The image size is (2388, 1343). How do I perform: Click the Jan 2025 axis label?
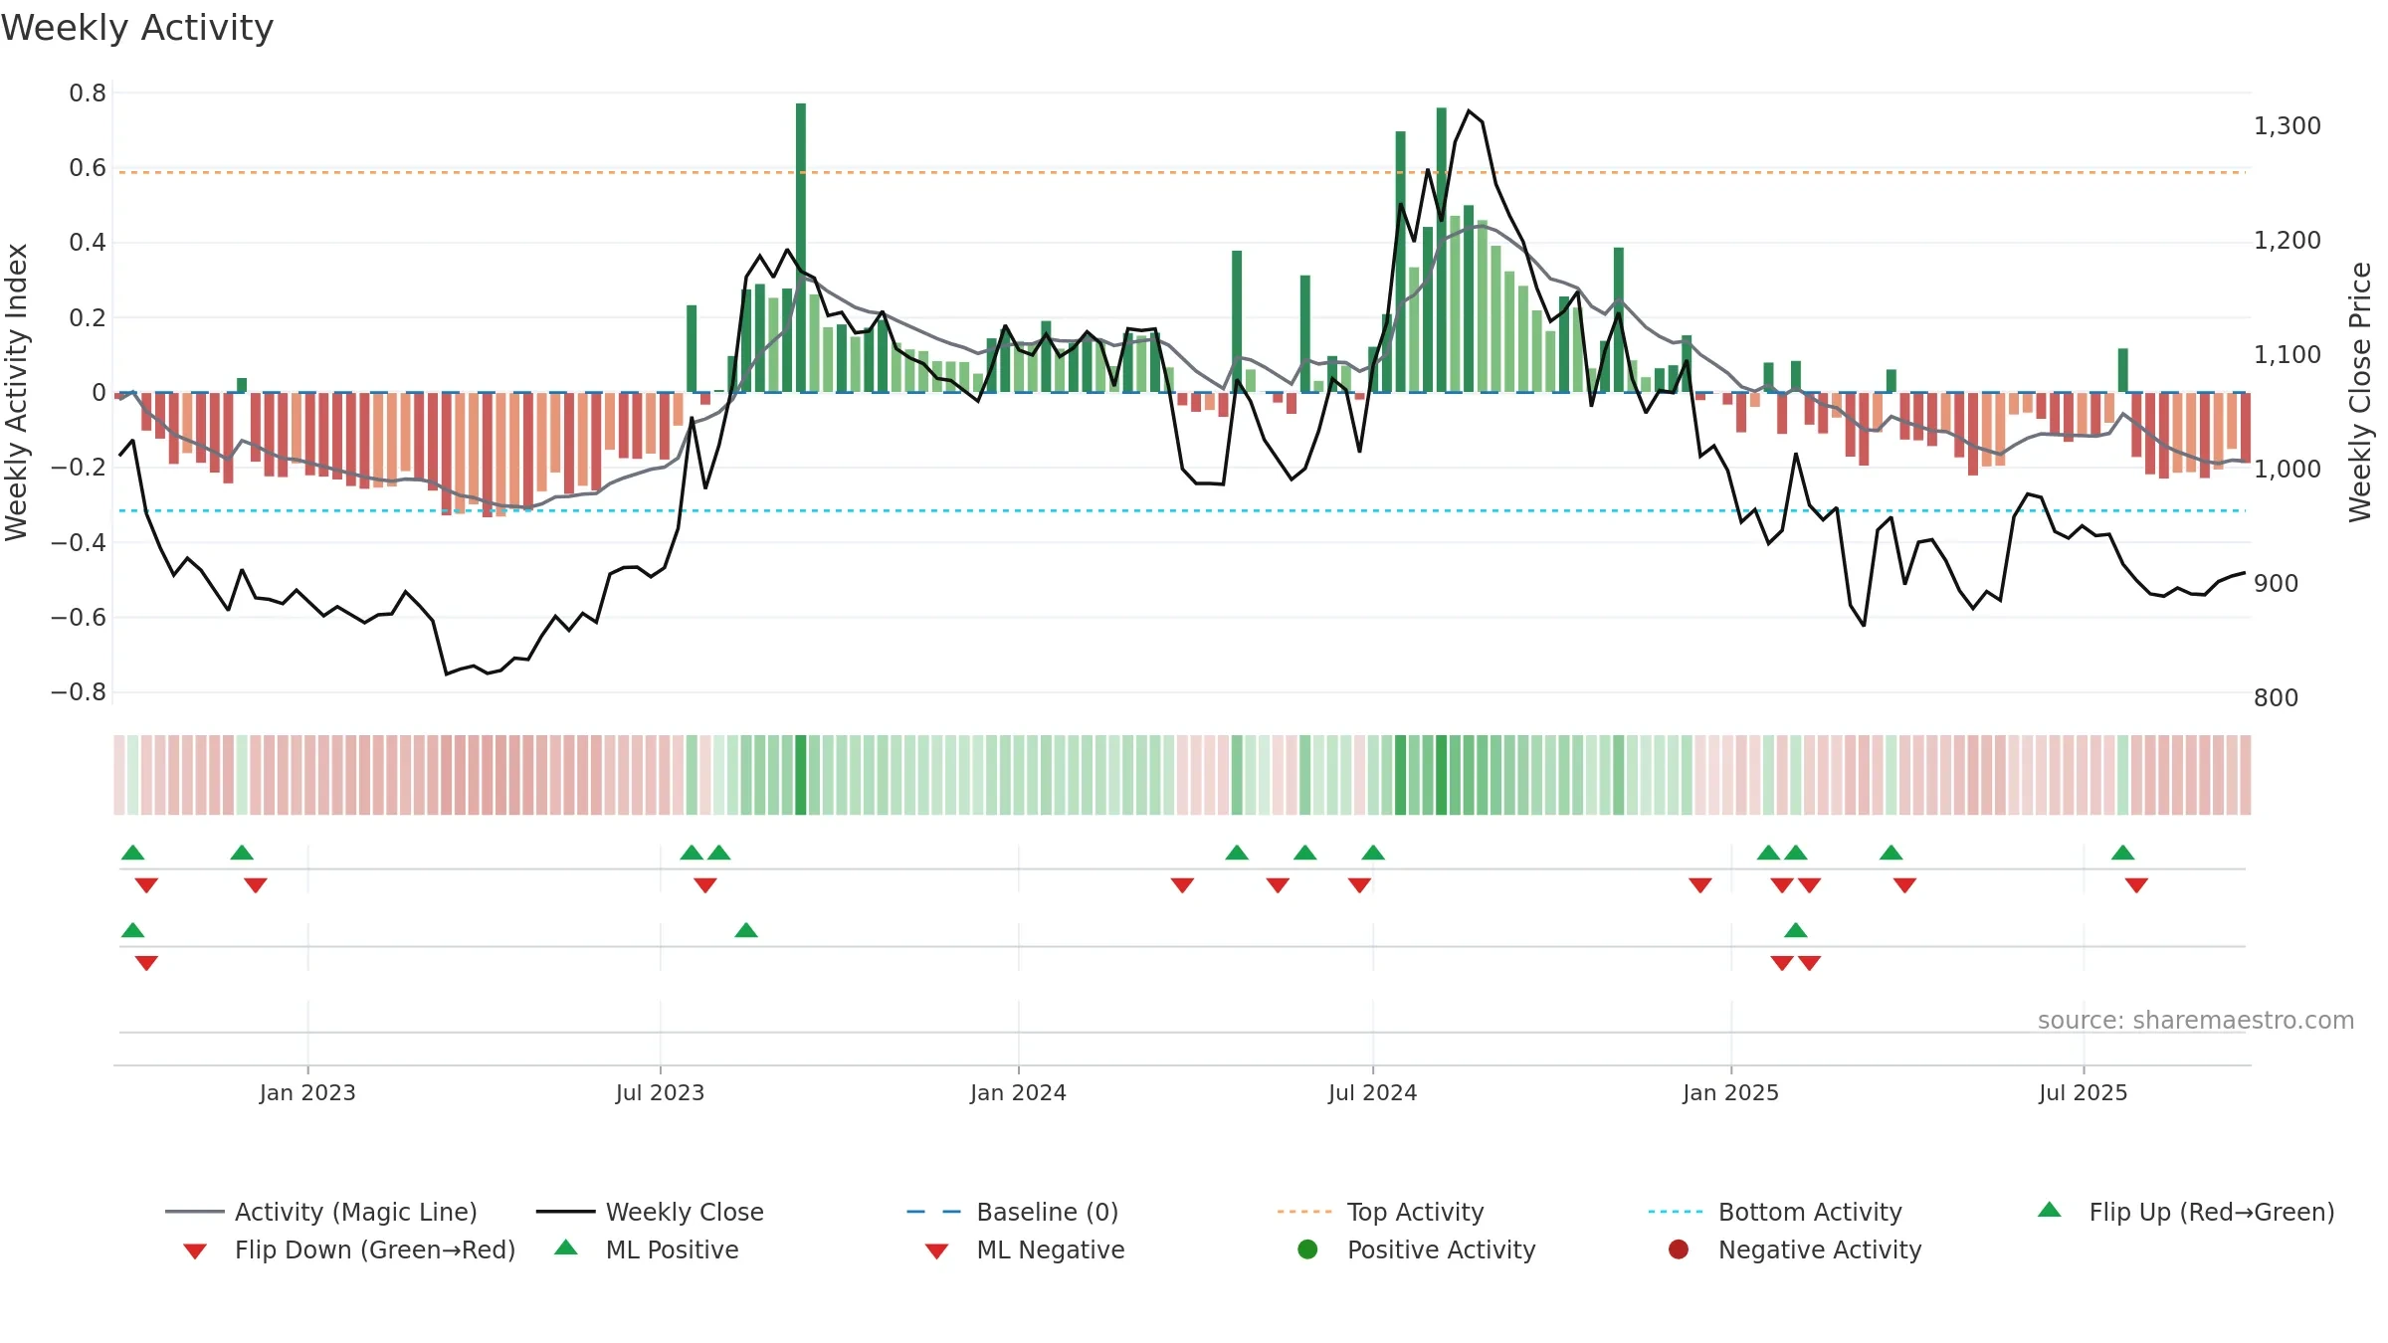[1730, 1092]
